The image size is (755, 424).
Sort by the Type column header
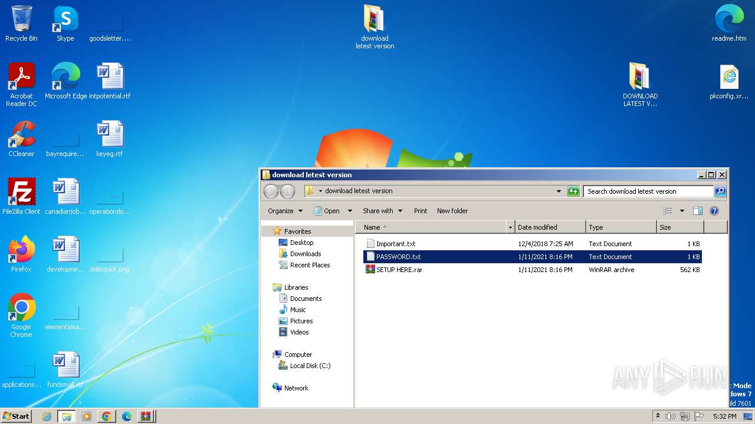point(621,227)
